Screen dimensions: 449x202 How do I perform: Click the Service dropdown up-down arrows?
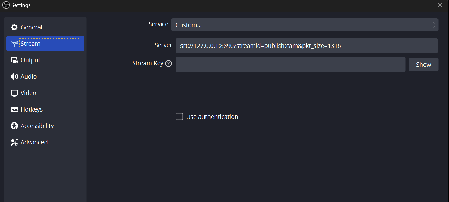[x=434, y=25]
